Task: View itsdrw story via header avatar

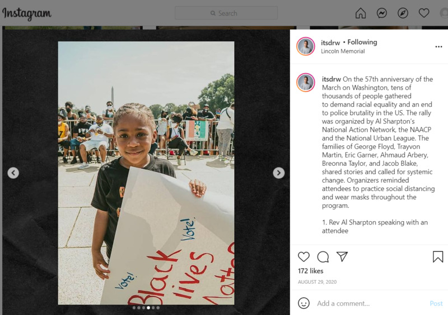Action: coord(305,46)
